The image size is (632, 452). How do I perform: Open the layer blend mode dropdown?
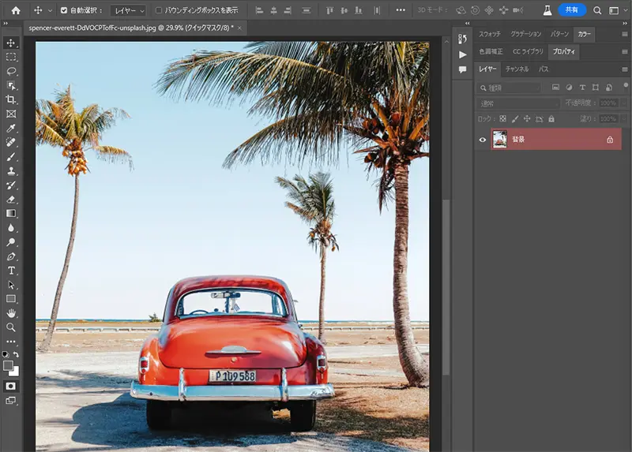[x=518, y=103]
